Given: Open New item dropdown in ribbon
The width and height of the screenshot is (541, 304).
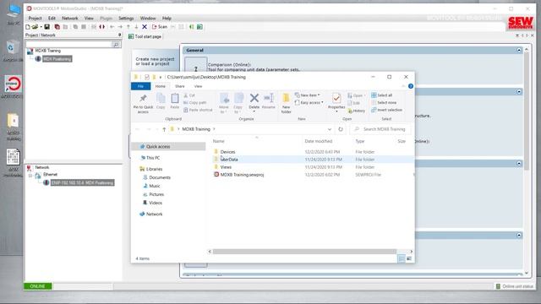Looking at the screenshot, I should click(x=308, y=95).
